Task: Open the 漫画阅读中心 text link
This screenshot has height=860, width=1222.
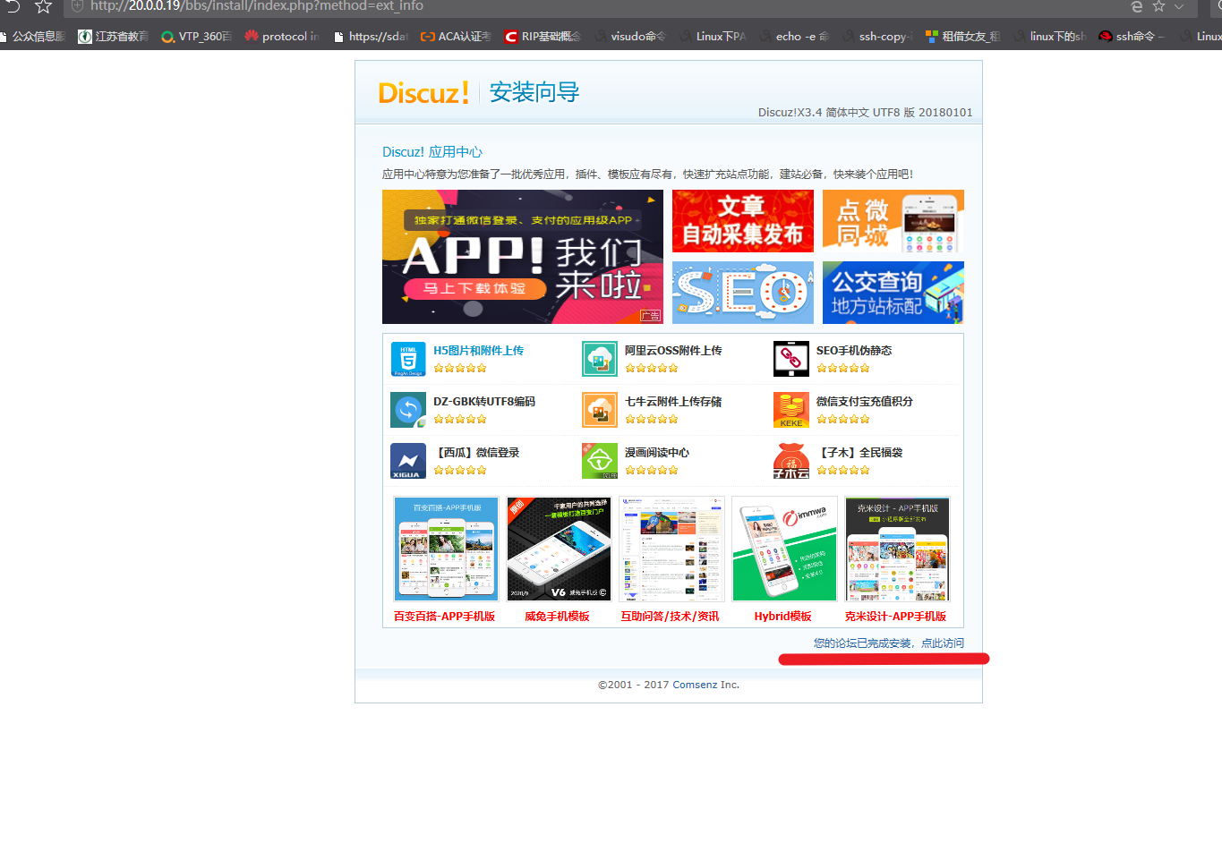Action: click(657, 453)
